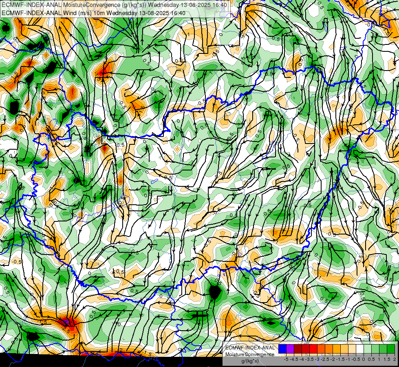Viewport: 399px width, 367px height.
Task: Select the pale peach swatch between -1 and -0.5
Action: [x=352, y=349]
